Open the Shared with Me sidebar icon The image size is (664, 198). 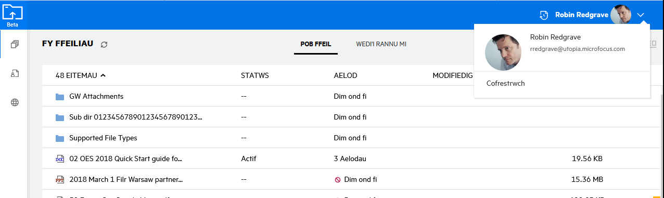coord(15,74)
